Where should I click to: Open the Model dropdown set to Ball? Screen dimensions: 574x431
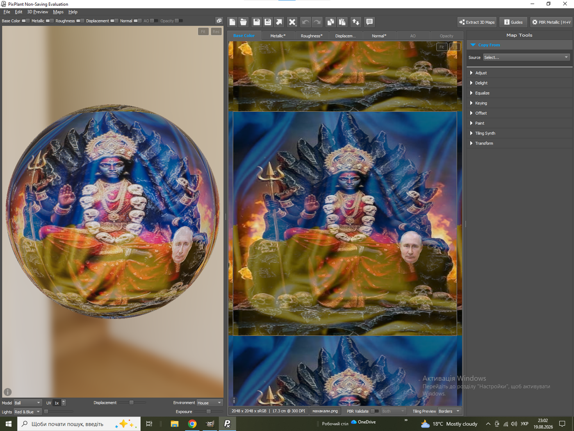click(27, 403)
